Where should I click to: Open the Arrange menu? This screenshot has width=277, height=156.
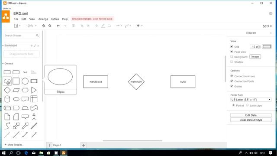click(x=43, y=19)
